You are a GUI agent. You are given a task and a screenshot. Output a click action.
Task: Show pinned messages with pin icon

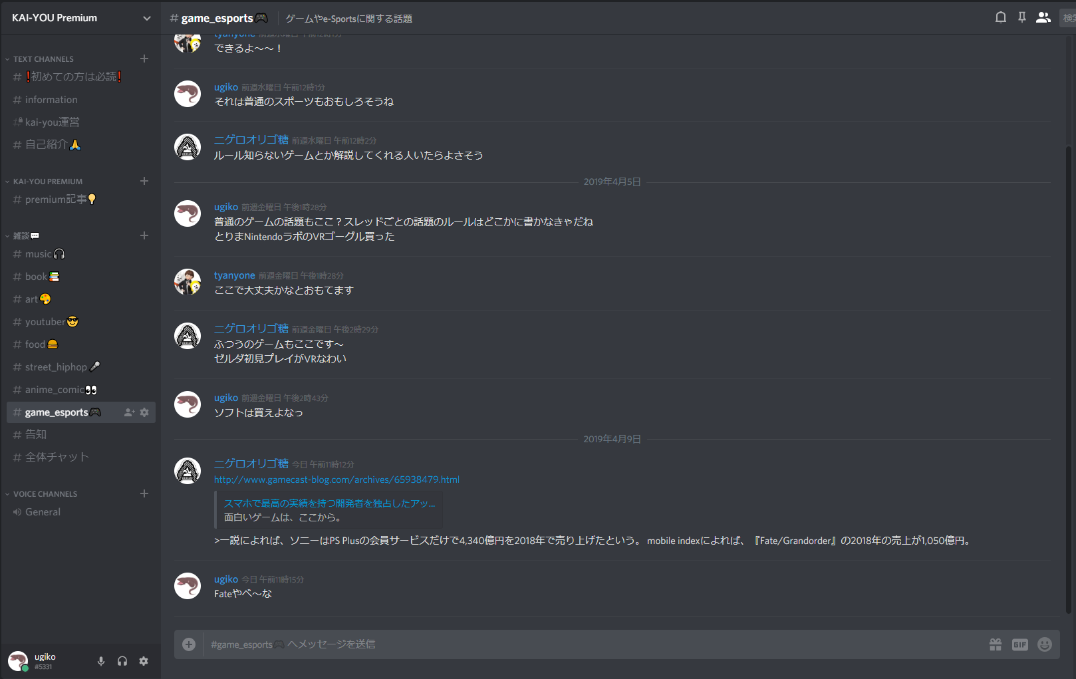coord(1022,17)
